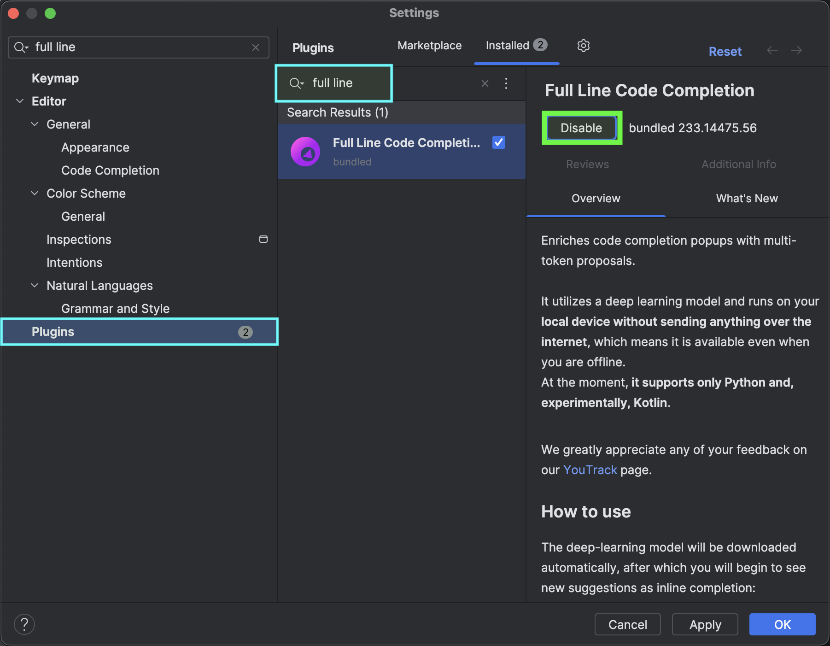830x646 pixels.
Task: Collapse the Editor section
Action: point(20,101)
